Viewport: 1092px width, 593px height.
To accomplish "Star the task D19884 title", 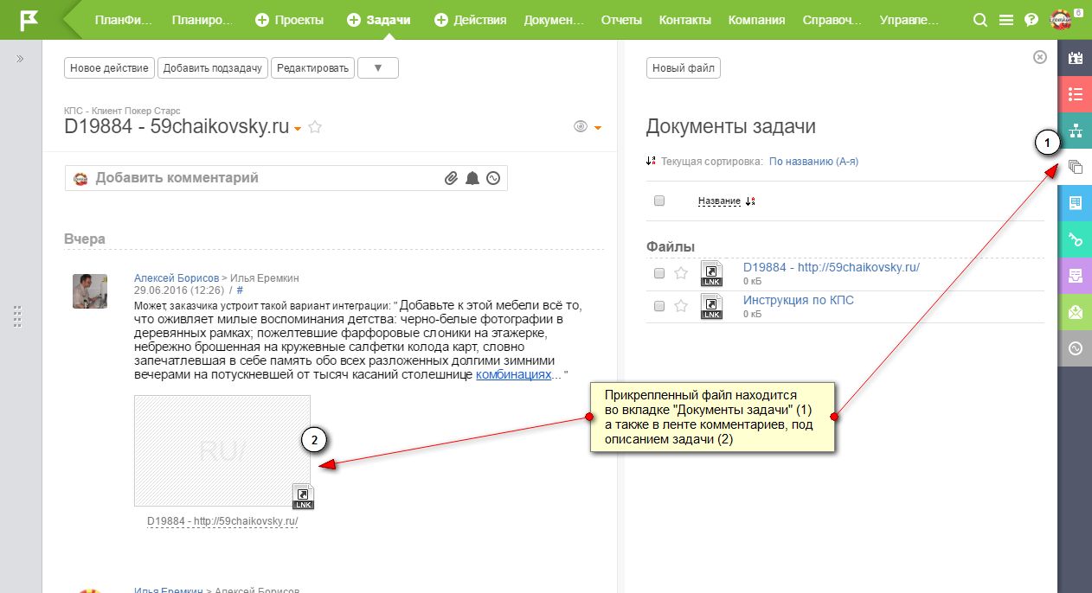I will 316,127.
